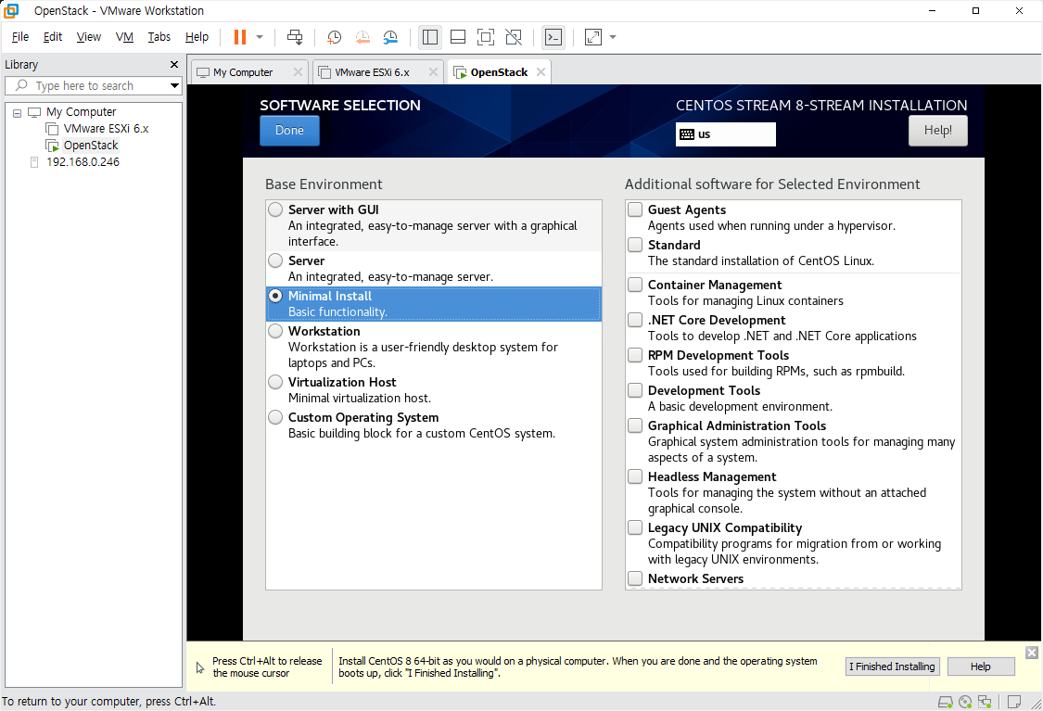Click the stretch guest display icon
Image resolution: width=1043 pixels, height=711 pixels.
point(593,37)
